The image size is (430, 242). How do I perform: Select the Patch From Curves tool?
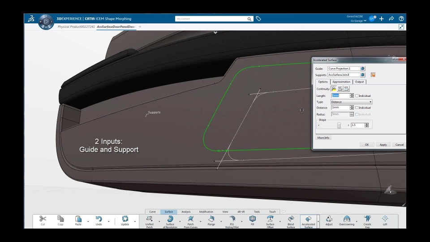point(191,221)
